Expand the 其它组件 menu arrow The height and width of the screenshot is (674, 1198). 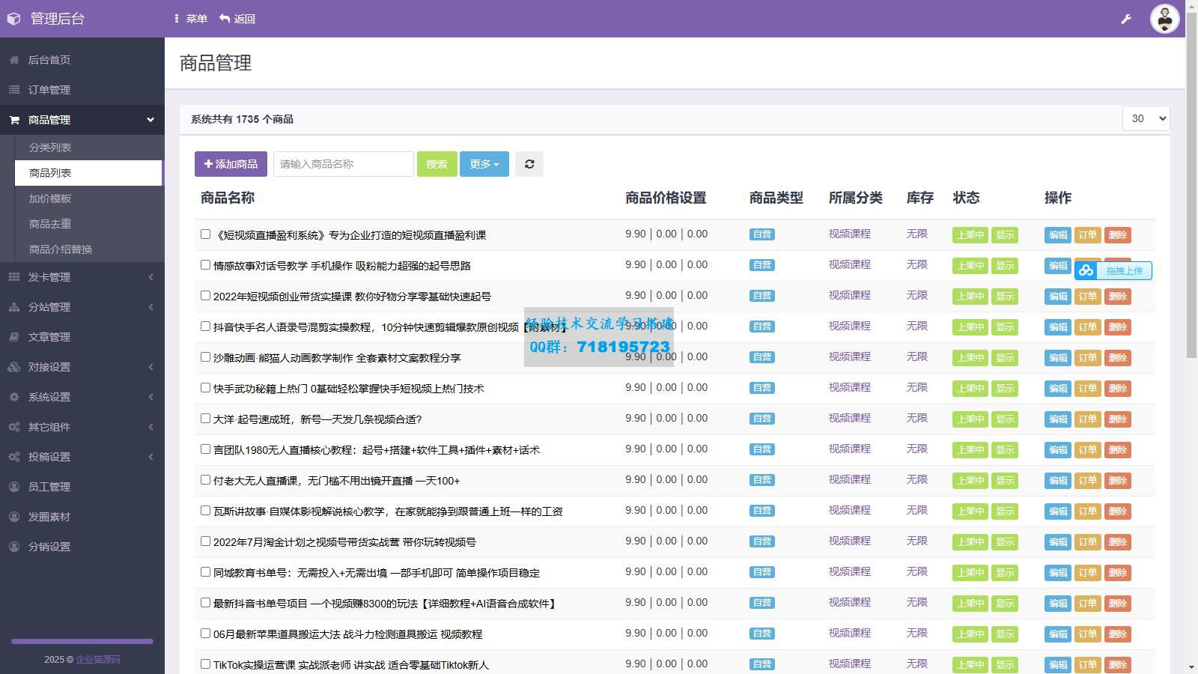150,427
